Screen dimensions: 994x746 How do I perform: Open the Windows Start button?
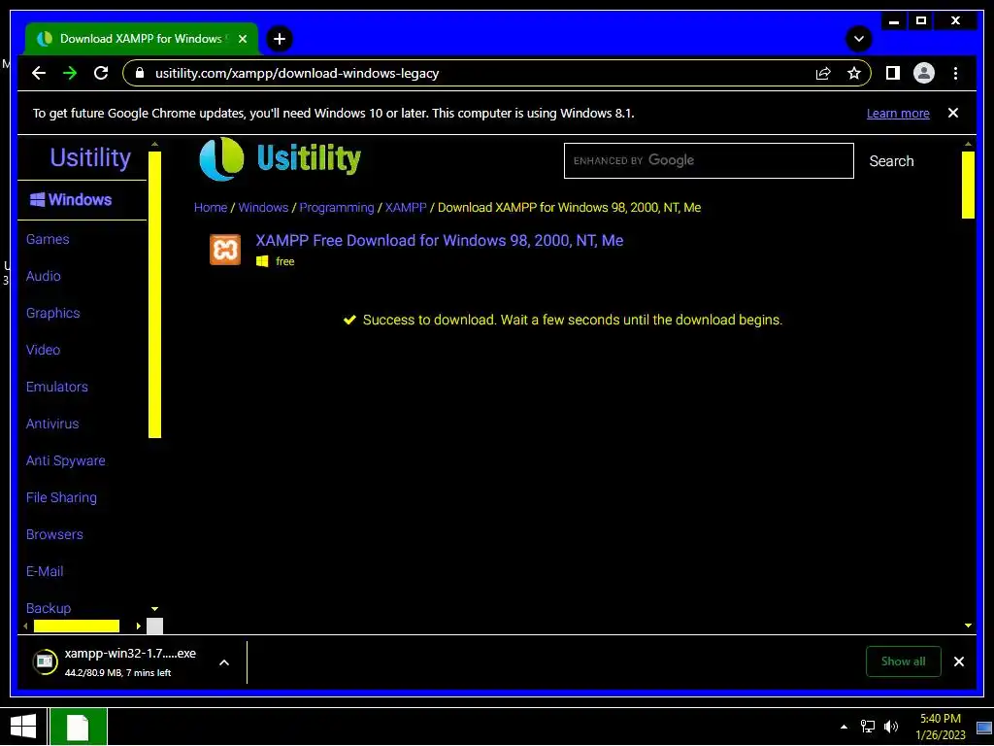(x=23, y=727)
